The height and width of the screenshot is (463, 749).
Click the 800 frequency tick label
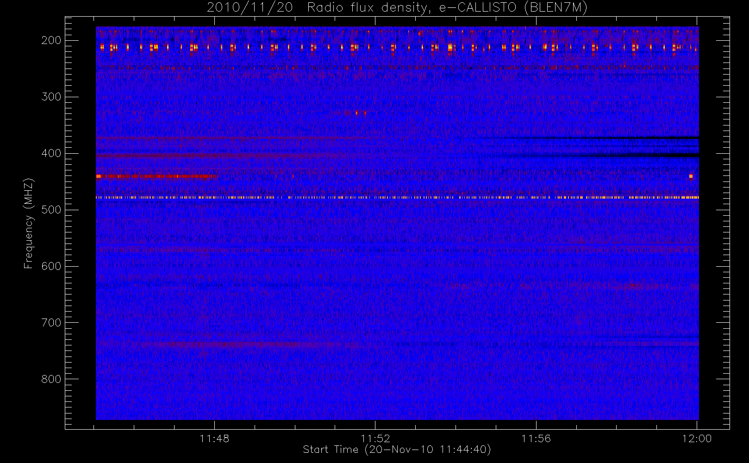click(51, 379)
